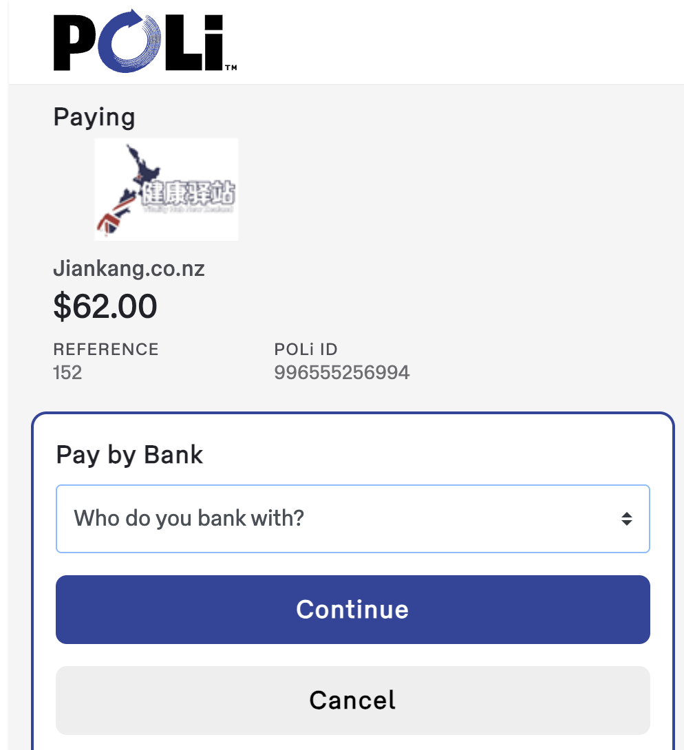The height and width of the screenshot is (750, 684).
Task: Click the Paying heading
Action: pyautogui.click(x=94, y=117)
